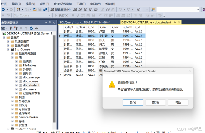This screenshot has height=133, width=205.
Task: Click the DAX query icon
Action: point(96,9)
